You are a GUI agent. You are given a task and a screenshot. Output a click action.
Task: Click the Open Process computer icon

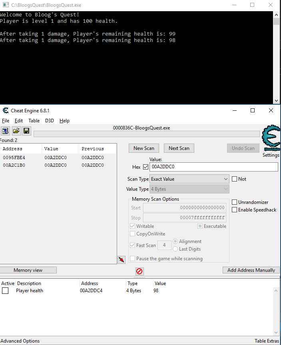6,131
